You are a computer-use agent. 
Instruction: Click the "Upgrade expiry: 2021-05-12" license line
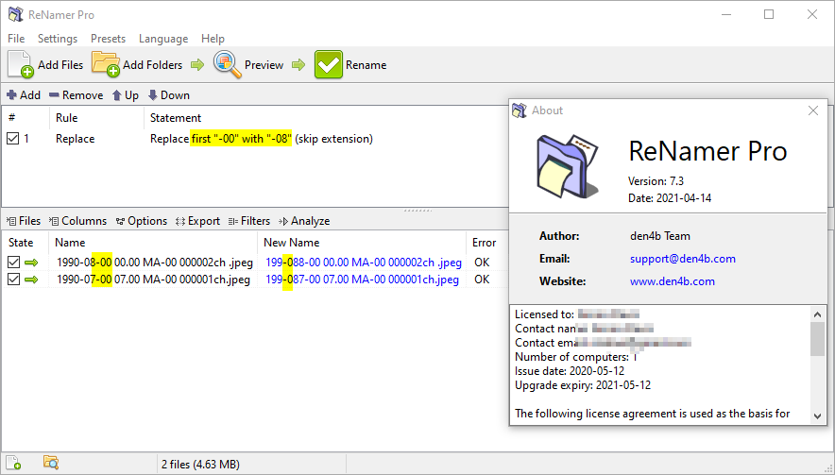583,385
